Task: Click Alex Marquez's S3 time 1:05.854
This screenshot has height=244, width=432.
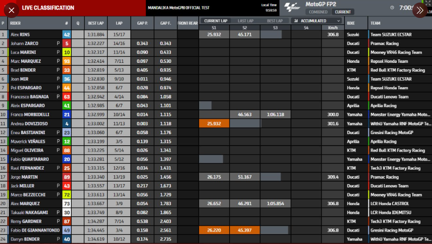Action: tap(275, 203)
